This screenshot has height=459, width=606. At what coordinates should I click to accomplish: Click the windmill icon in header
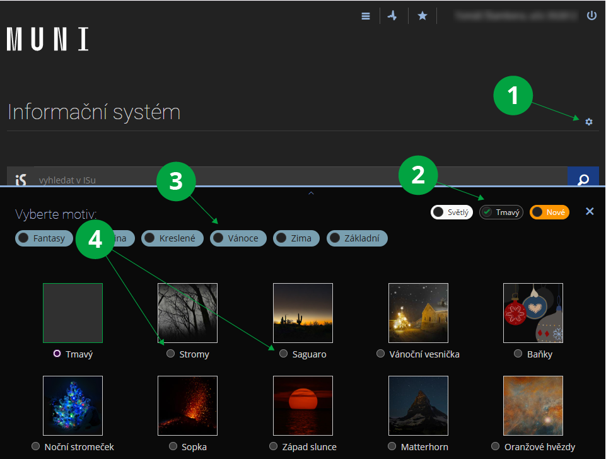pyautogui.click(x=392, y=16)
